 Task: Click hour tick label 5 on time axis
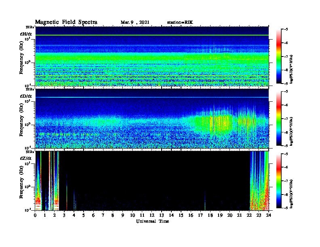click(x=84, y=215)
